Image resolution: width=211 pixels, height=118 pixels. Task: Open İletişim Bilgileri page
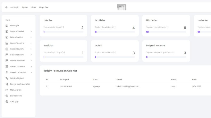tap(17, 78)
